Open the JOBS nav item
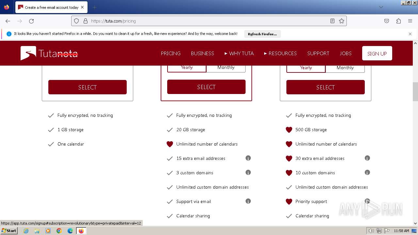This screenshot has width=418, height=235. click(346, 53)
